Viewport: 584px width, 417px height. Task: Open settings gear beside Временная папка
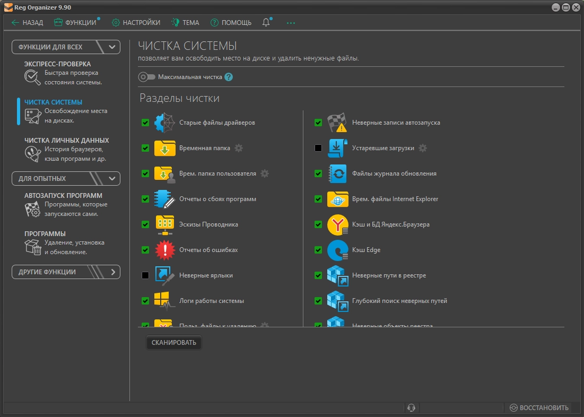pyautogui.click(x=239, y=148)
